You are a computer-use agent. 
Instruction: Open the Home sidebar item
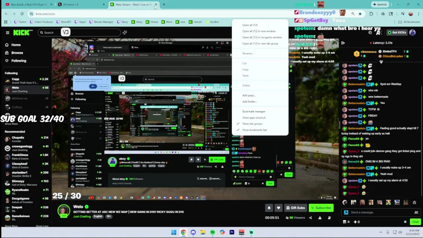13,45
